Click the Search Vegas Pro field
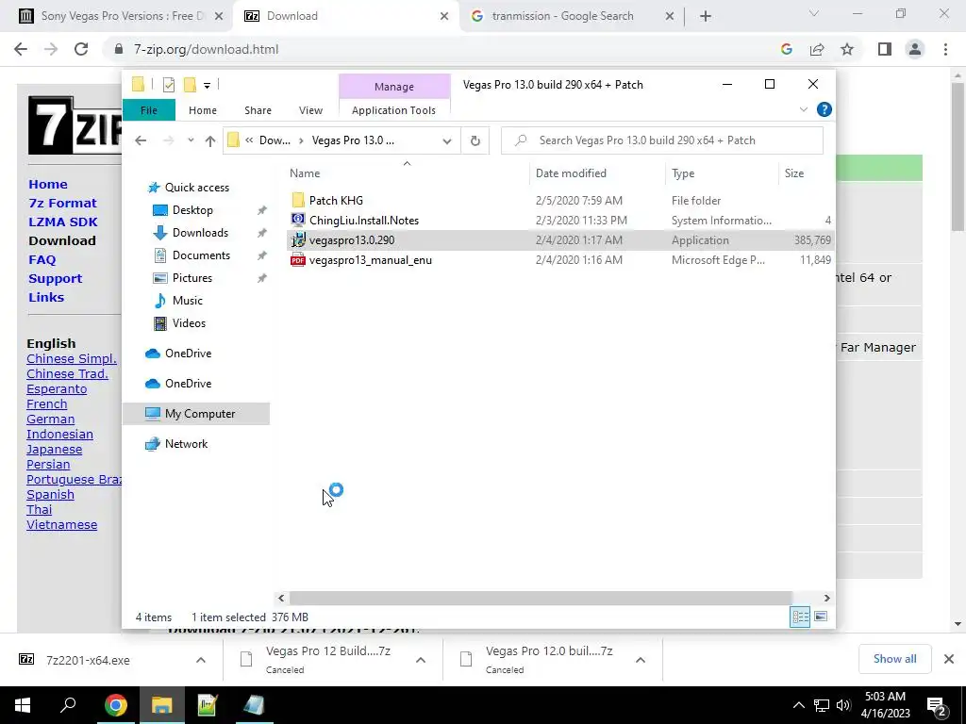 (661, 140)
